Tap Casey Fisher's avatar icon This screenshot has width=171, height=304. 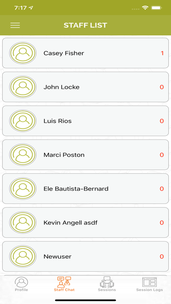pyautogui.click(x=23, y=53)
